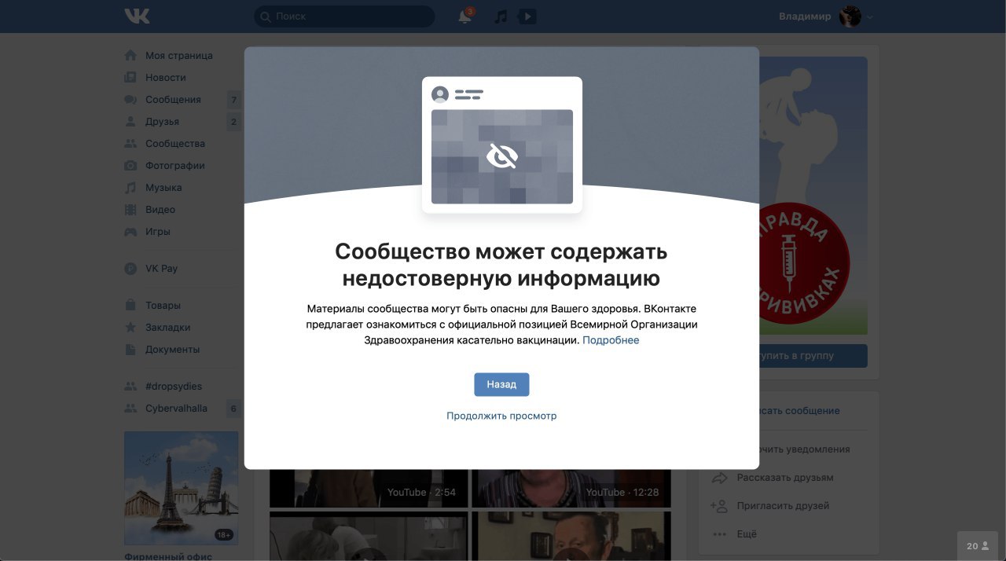The image size is (1006, 561).
Task: Click the Рассказать друзьям share icon
Action: 719,478
